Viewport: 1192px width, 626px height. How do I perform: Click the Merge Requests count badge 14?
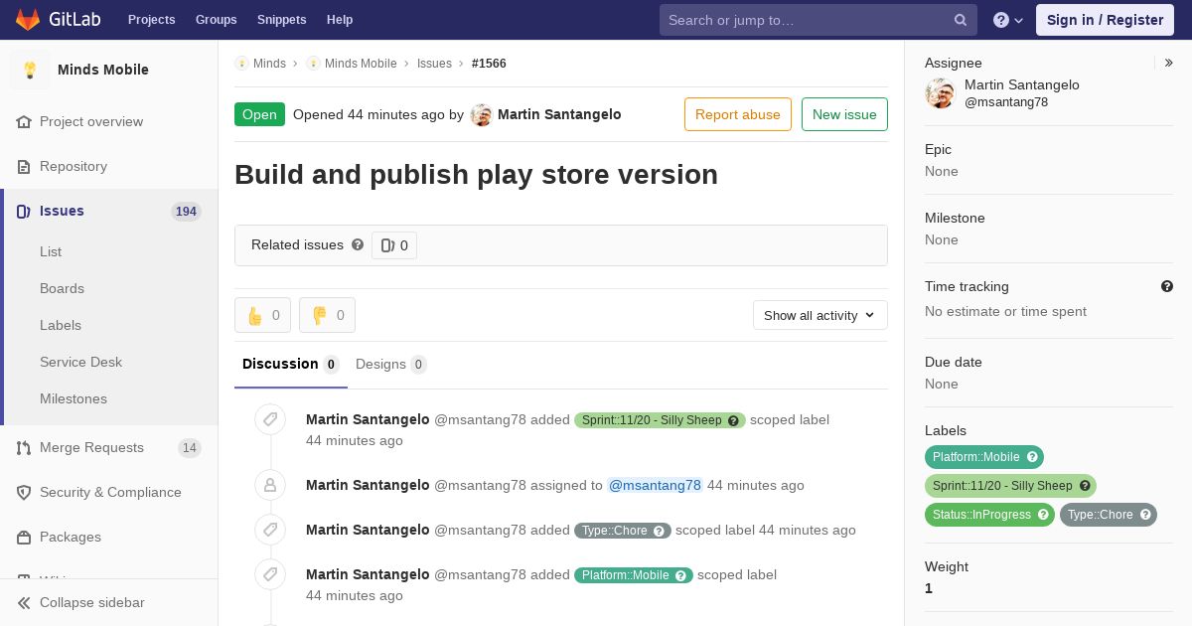coord(189,448)
